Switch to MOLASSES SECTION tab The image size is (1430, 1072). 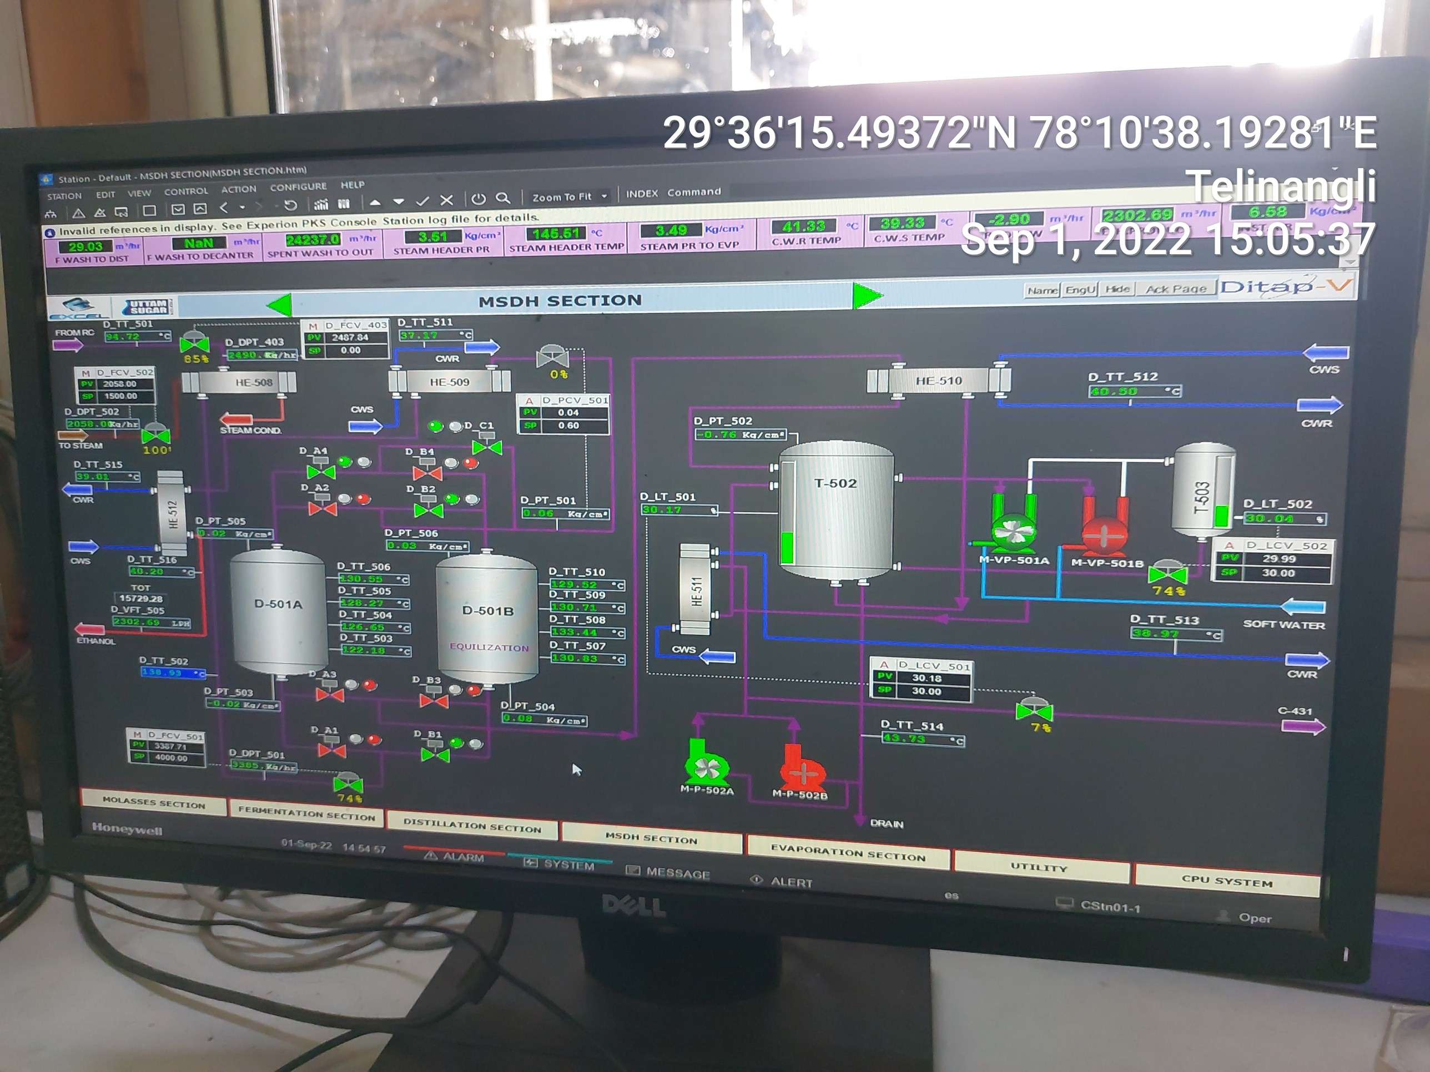(x=154, y=802)
